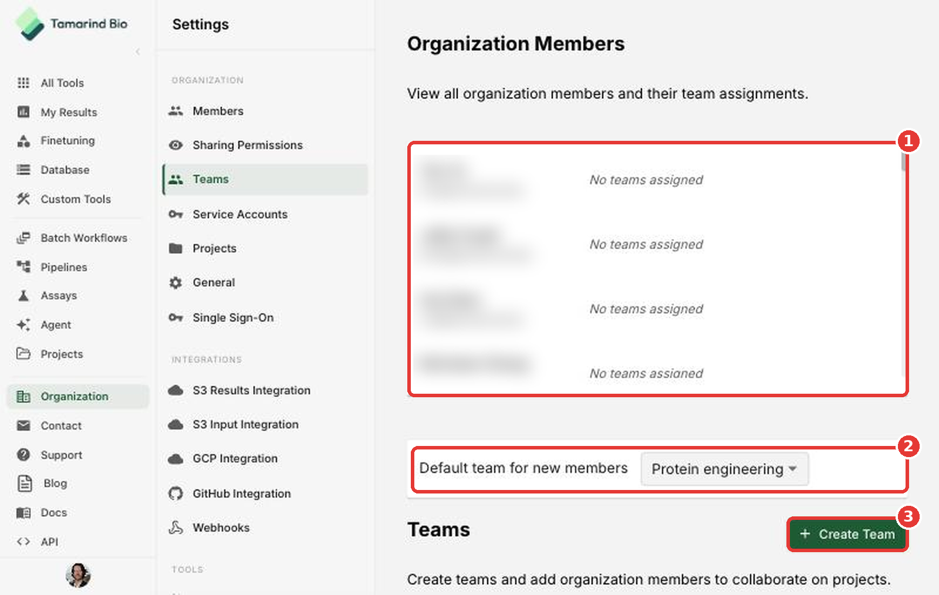Click the API code brackets icon
Image resolution: width=939 pixels, height=595 pixels.
tap(23, 542)
